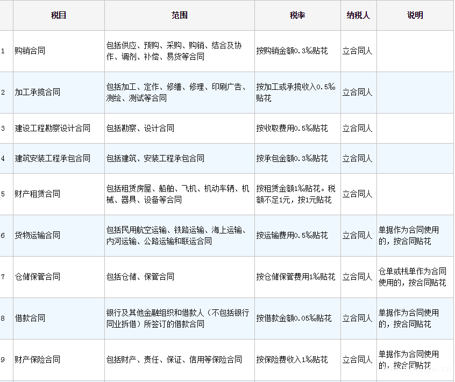Click row number 5 in the first column
This screenshot has width=455, height=382.
[x=3, y=194]
